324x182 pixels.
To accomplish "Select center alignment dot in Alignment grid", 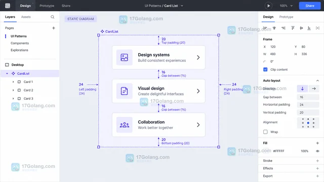I will [x=308, y=123].
